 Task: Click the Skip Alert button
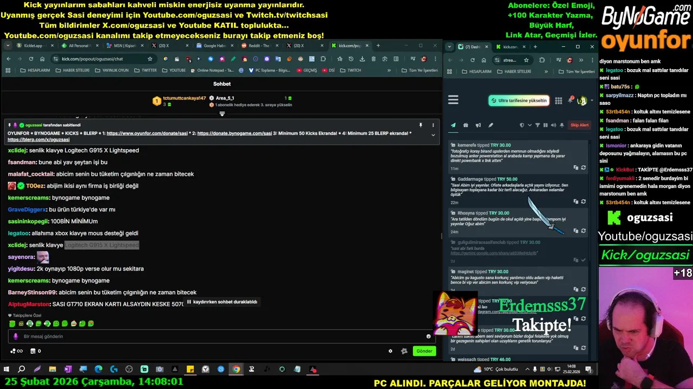click(579, 125)
